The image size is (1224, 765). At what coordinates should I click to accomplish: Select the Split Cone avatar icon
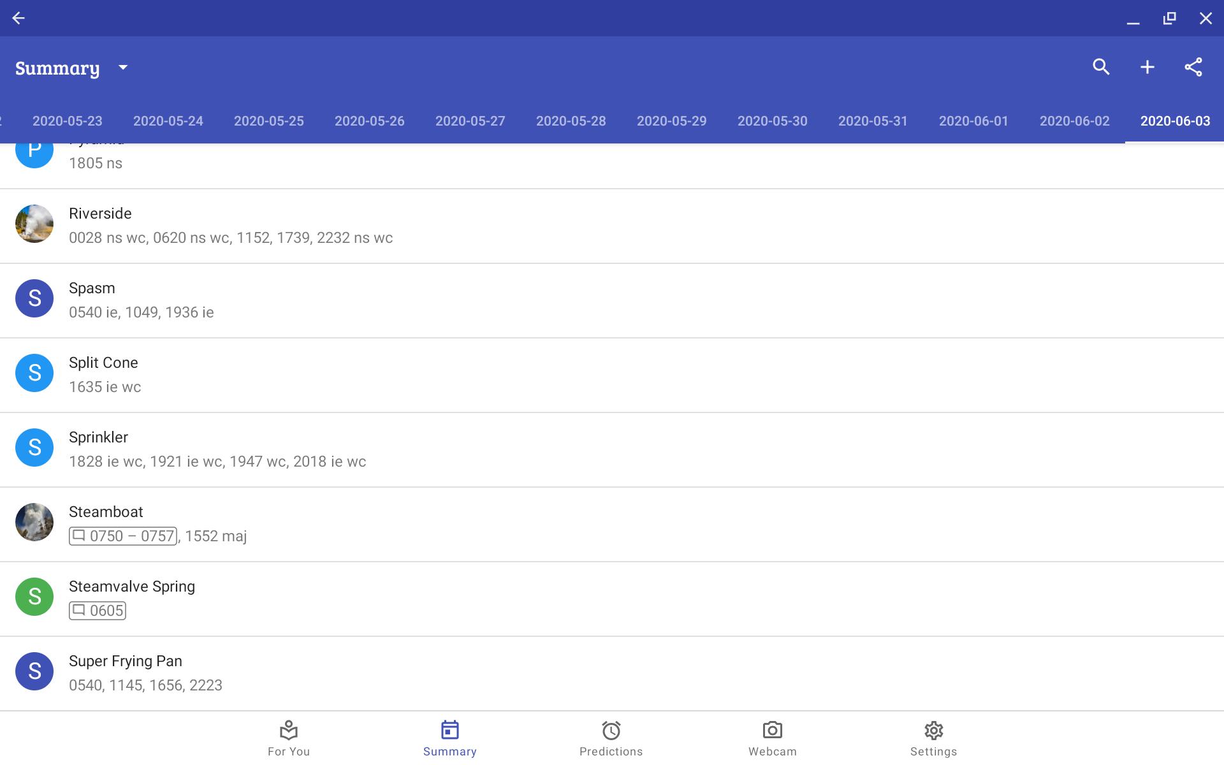34,373
